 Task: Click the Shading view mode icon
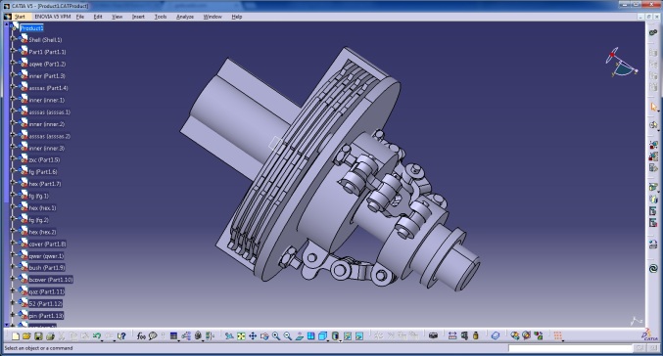click(335, 336)
